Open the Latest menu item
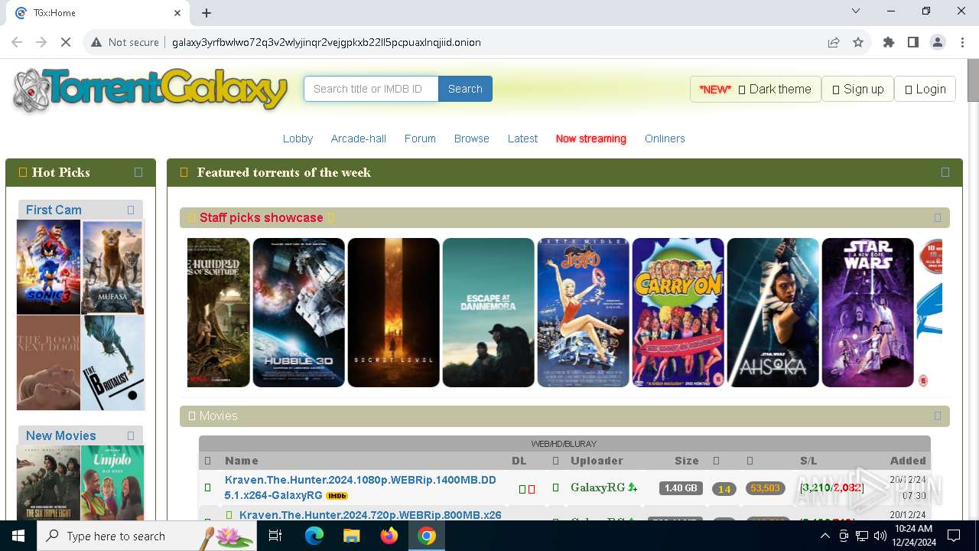Viewport: 979px width, 551px height. click(x=522, y=139)
